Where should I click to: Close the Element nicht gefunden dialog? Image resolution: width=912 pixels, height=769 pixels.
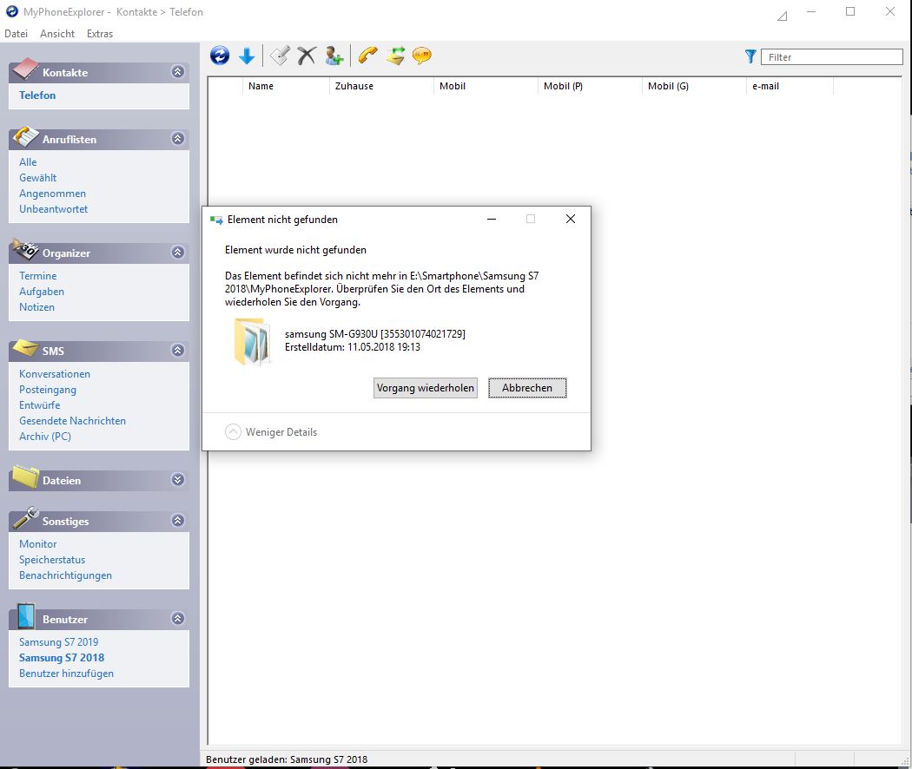click(571, 219)
